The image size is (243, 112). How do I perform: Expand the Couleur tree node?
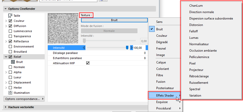(6, 21)
